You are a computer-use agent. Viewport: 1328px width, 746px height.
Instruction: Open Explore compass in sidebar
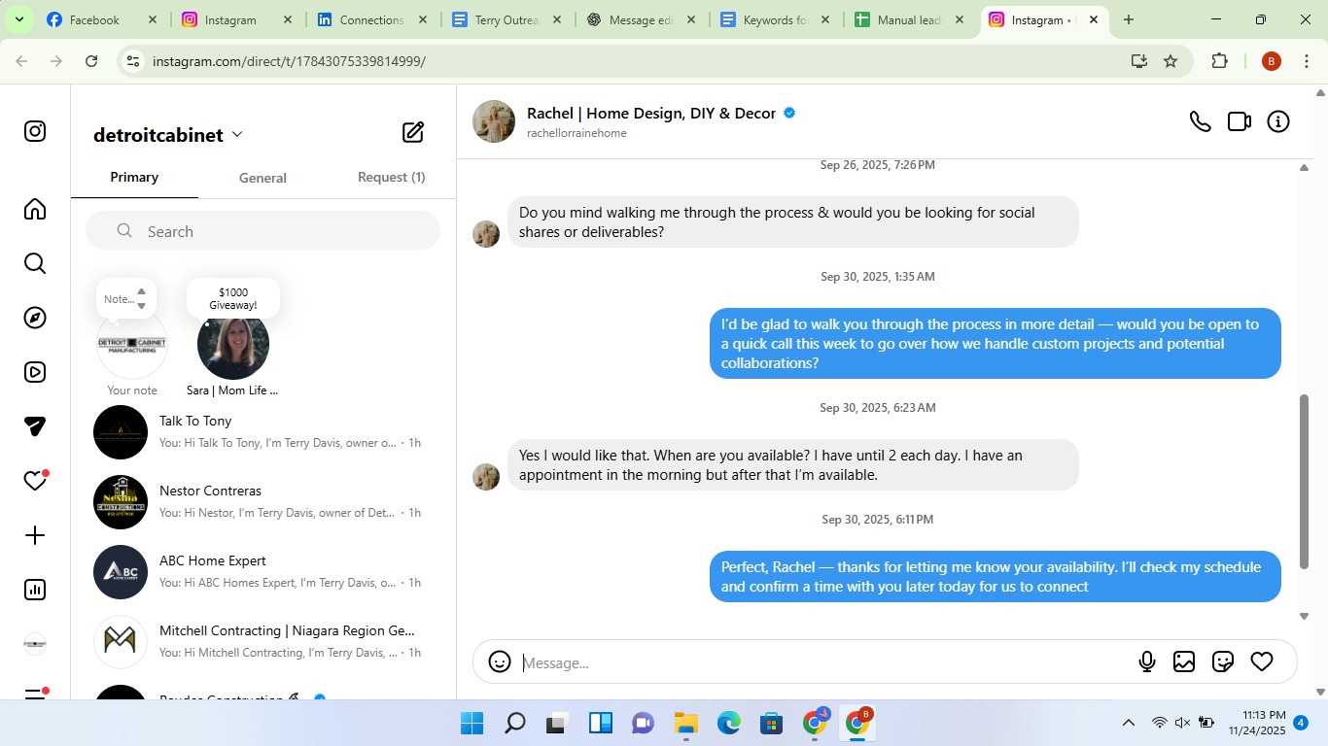point(35,318)
